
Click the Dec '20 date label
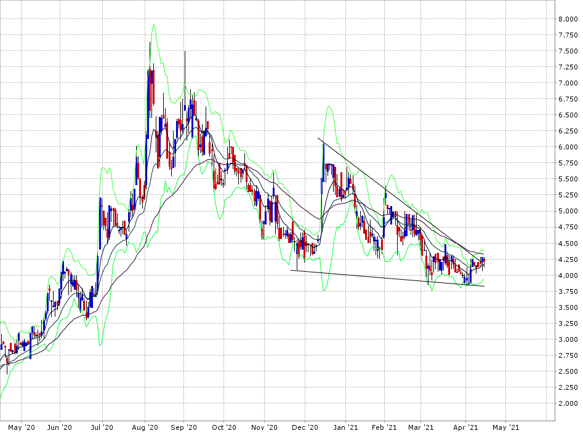(x=305, y=427)
